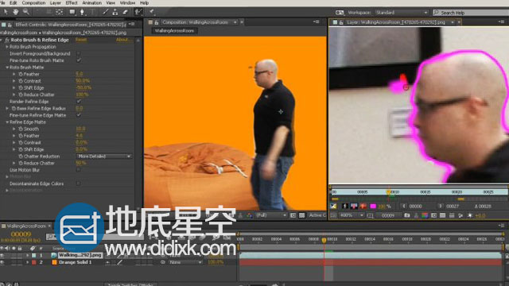
Task: Select the Pen tool
Action: (82, 13)
